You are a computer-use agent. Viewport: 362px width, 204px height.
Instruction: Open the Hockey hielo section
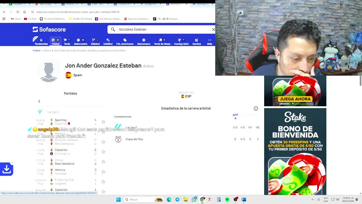[181, 42]
